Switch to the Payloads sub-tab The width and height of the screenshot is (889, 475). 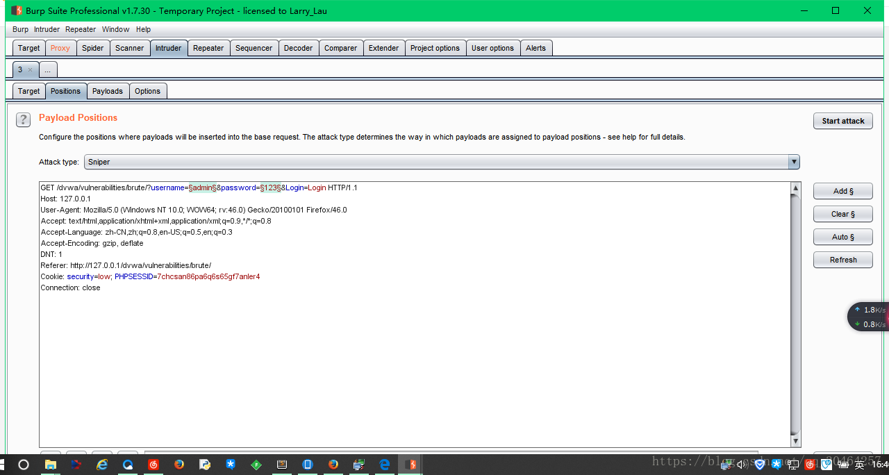point(108,91)
